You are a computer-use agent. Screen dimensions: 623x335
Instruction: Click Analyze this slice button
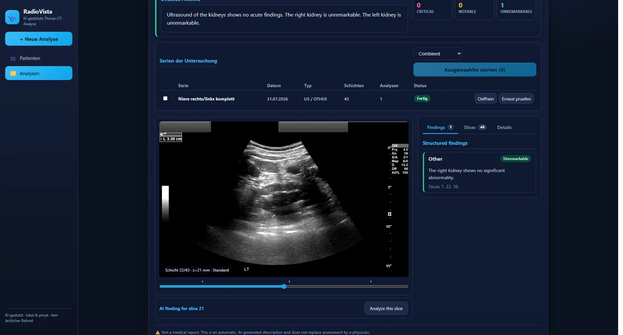(386, 308)
